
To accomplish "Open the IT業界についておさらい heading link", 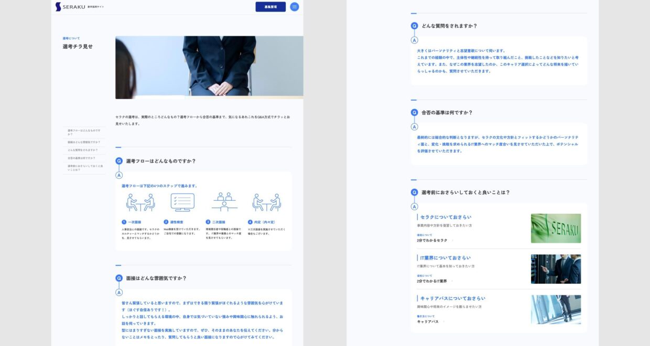I will pyautogui.click(x=445, y=258).
